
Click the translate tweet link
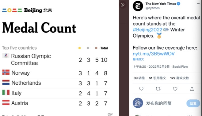(x=138, y=59)
